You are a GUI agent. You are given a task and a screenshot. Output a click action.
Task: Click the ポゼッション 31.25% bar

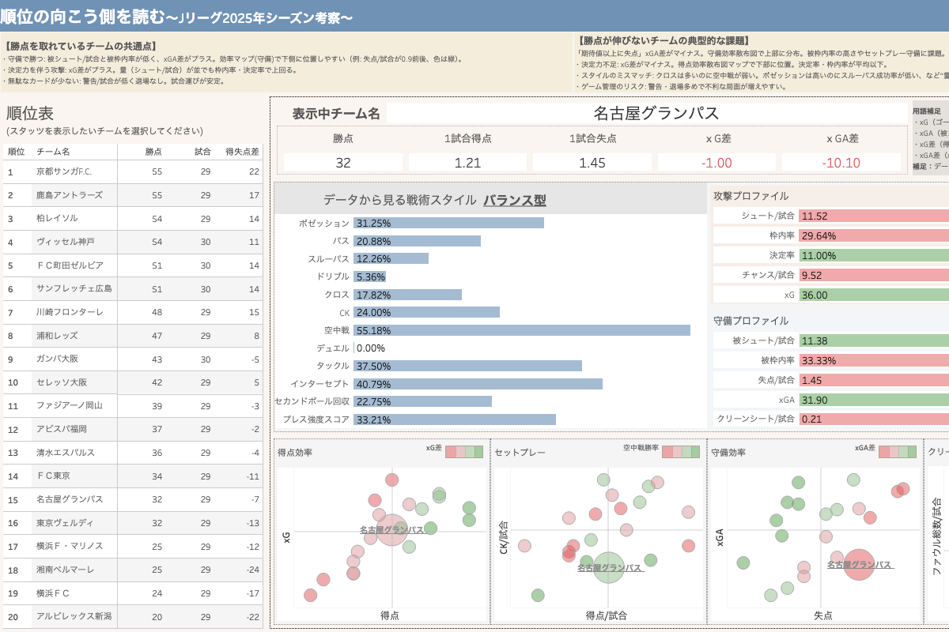pyautogui.click(x=448, y=224)
